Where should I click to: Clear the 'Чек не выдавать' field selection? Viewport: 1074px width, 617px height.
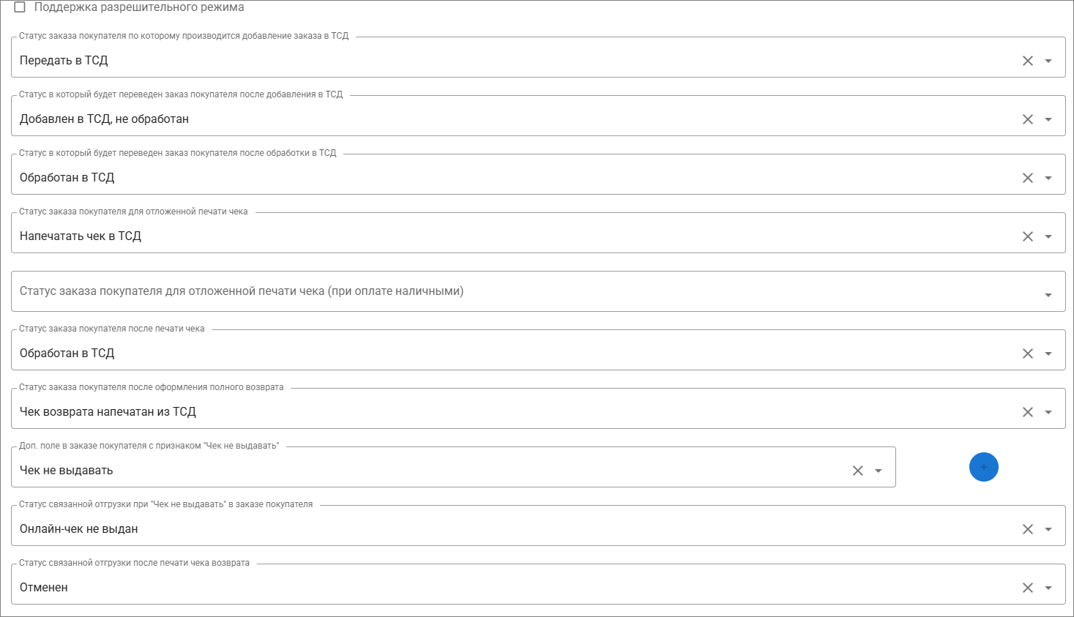pos(858,471)
